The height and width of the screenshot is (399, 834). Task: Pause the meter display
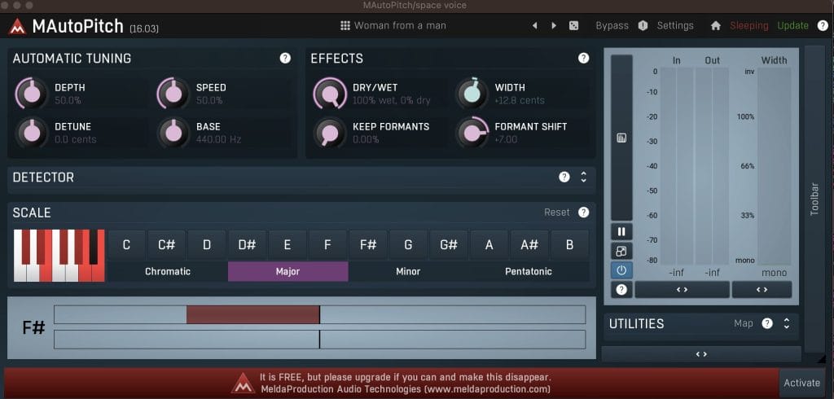[621, 232]
